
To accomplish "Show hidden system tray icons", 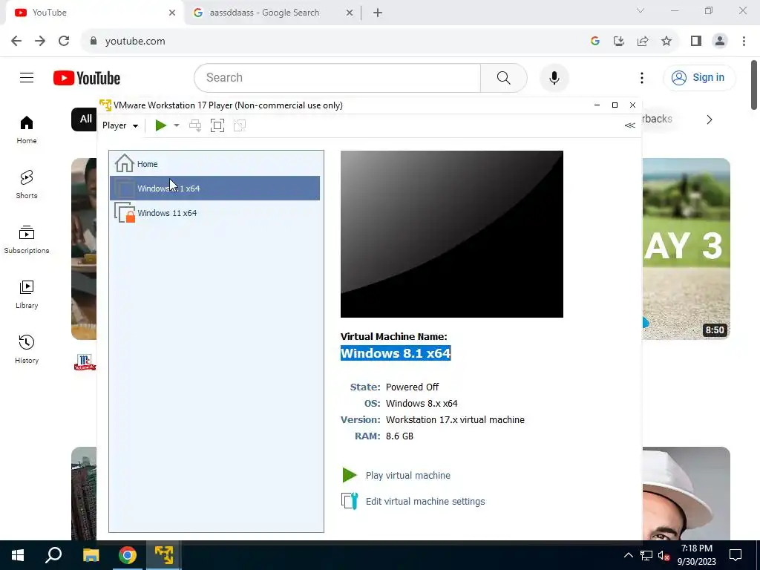I will [x=628, y=555].
